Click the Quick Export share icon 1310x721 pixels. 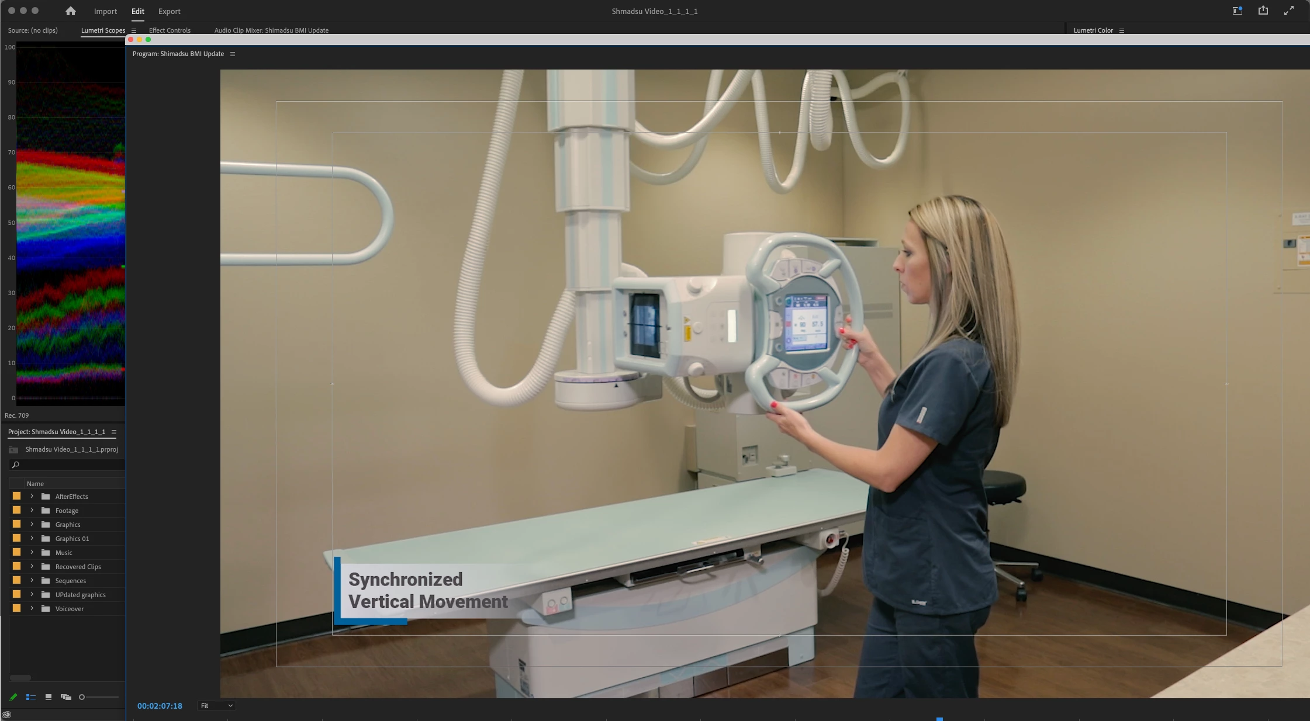coord(1263,11)
